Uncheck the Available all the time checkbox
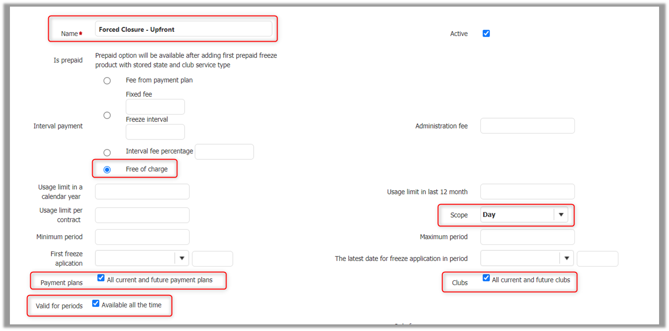Image resolution: width=669 pixels, height=331 pixels. point(96,304)
